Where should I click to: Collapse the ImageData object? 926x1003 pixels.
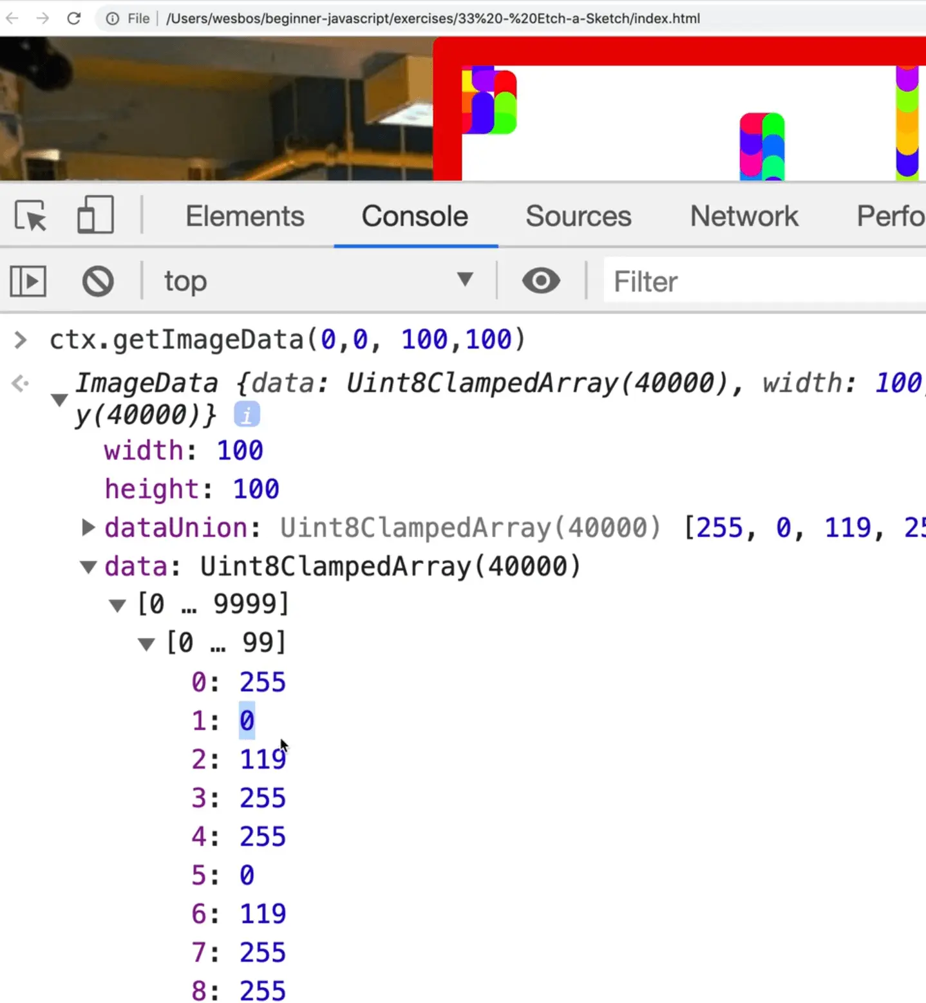59,399
